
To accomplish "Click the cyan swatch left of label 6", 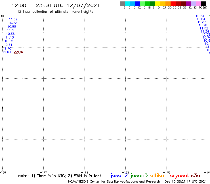I will tap(127, 3).
